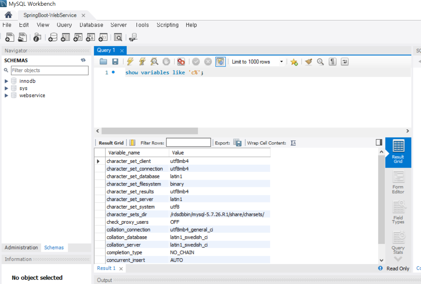This screenshot has width=421, height=284.
Task: Create a new stored procedure icon
Action: tap(90, 37)
